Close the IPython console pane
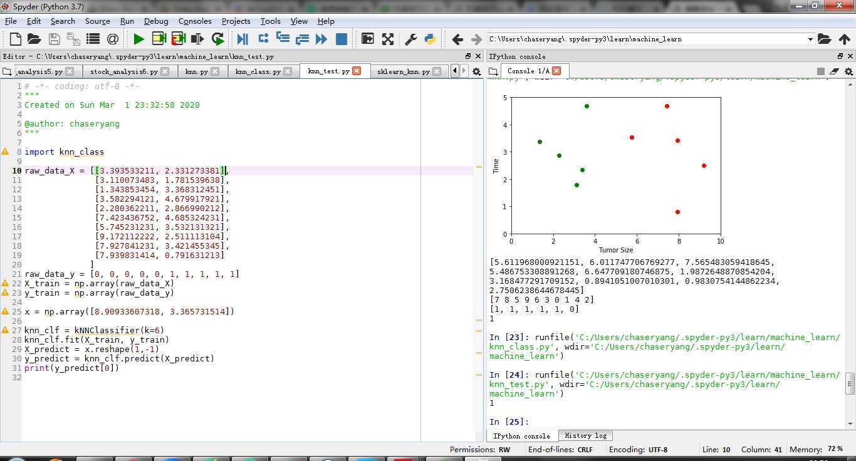Viewport: 856px width, 461px height. coord(850,56)
